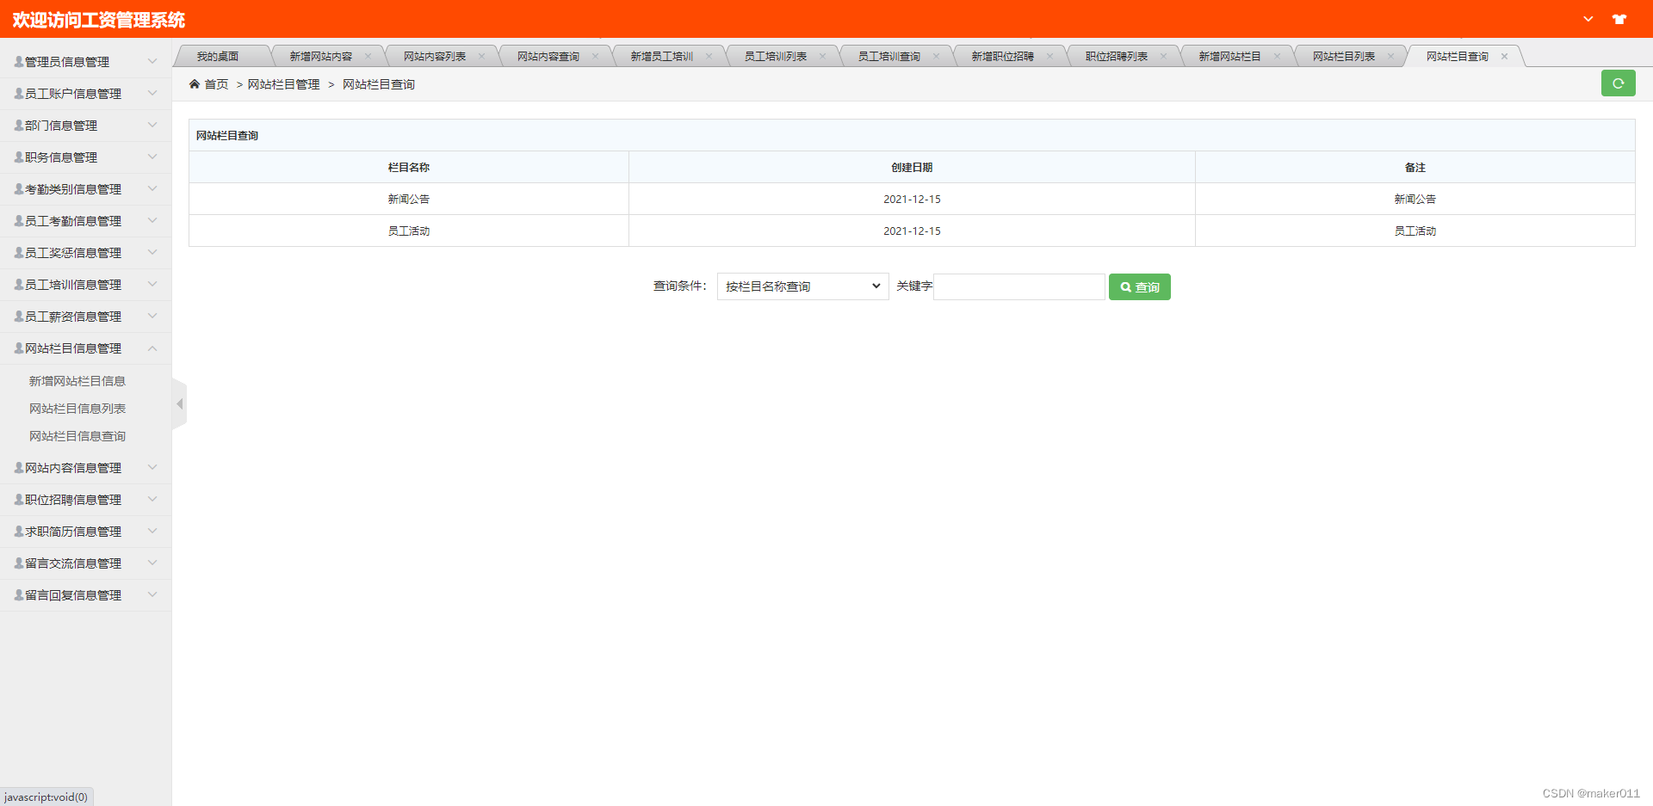This screenshot has width=1653, height=806.
Task: Expand 职位招聘信息管理 menu
Action: point(85,500)
